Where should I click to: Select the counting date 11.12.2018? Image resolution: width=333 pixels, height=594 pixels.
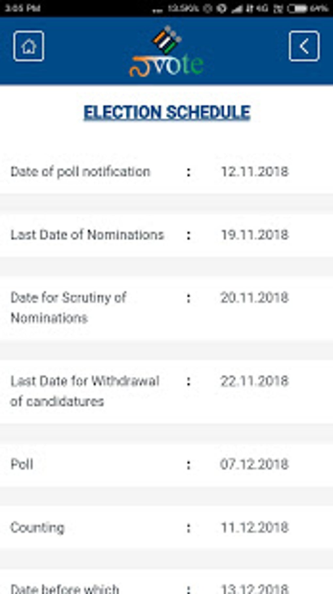[255, 527]
